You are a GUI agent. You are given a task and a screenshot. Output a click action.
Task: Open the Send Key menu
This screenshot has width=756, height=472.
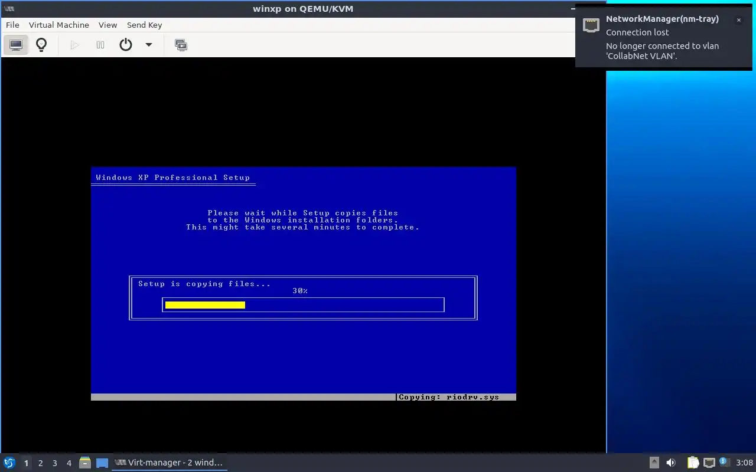(x=144, y=25)
